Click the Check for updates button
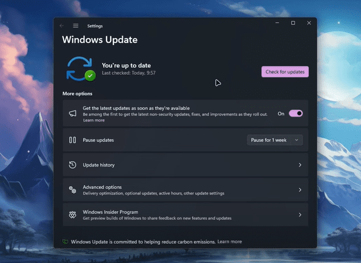Image resolution: width=361 pixels, height=263 pixels. point(285,72)
